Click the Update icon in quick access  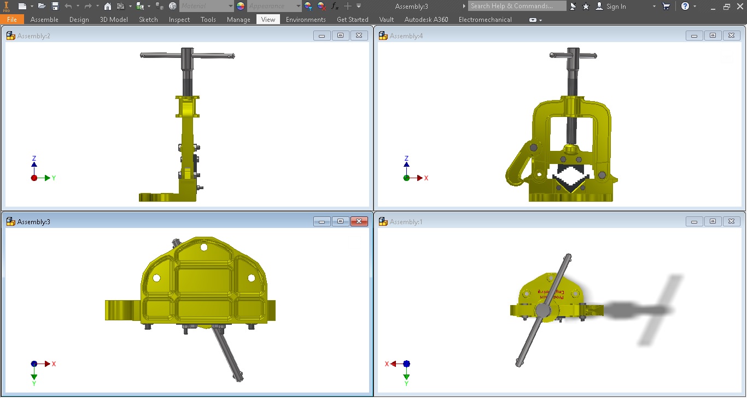point(121,6)
